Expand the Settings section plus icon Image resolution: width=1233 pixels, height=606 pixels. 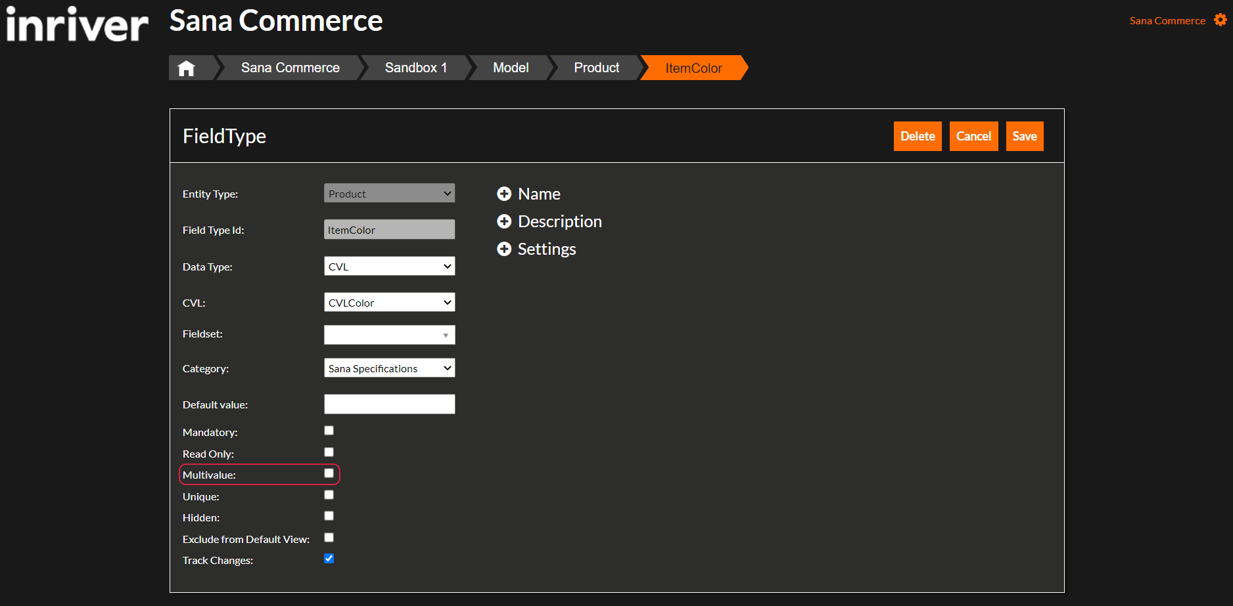tap(504, 249)
